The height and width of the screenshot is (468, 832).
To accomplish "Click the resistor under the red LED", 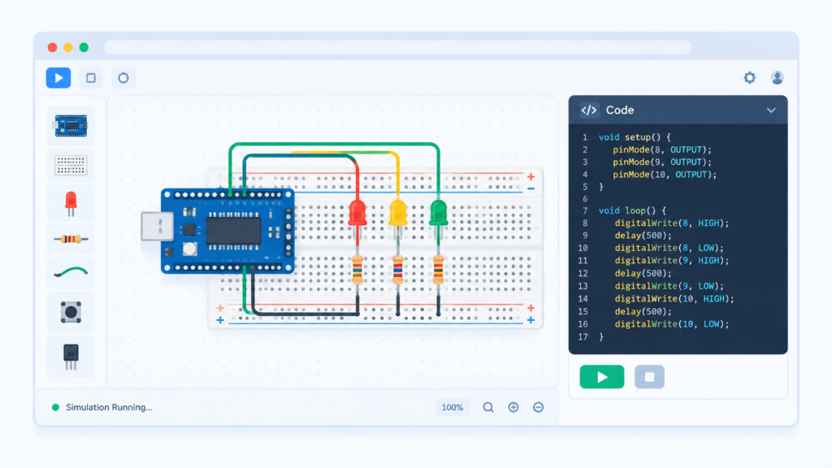I will (357, 270).
